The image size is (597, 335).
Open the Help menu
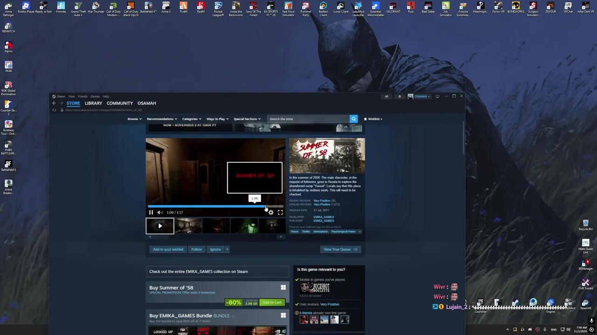[x=106, y=96]
